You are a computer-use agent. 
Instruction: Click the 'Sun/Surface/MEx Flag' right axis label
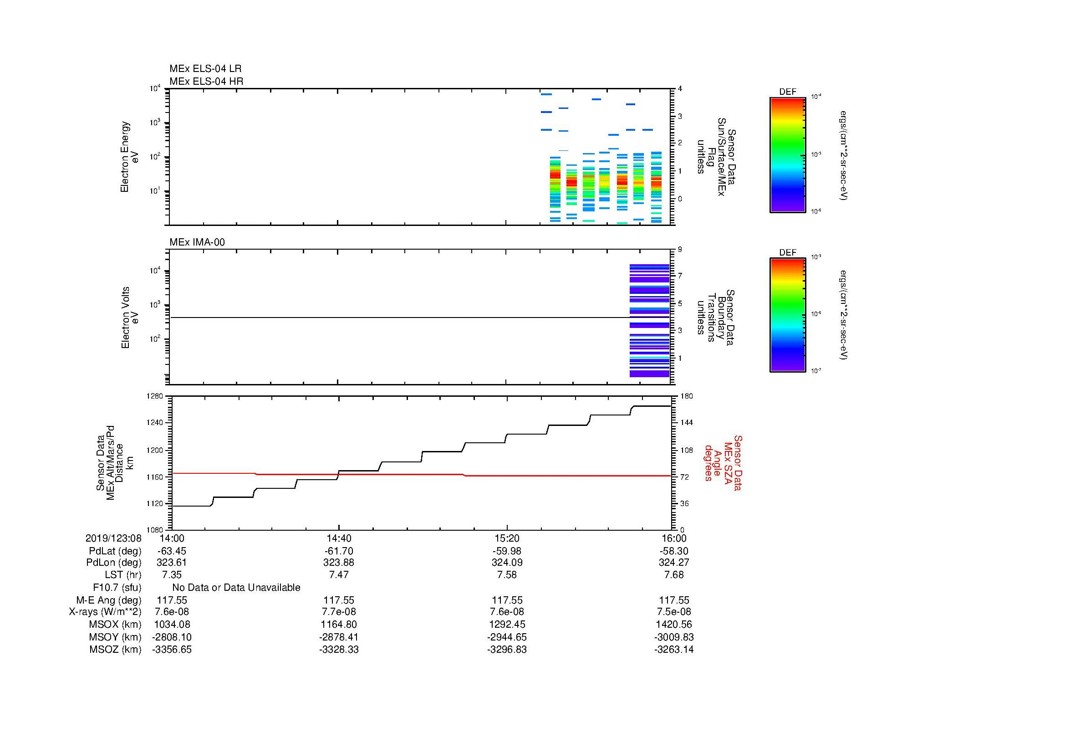click(x=716, y=157)
